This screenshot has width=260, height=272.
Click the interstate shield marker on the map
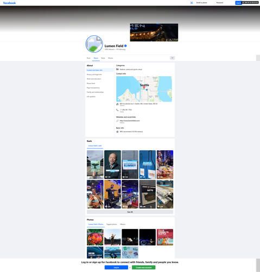(147, 90)
